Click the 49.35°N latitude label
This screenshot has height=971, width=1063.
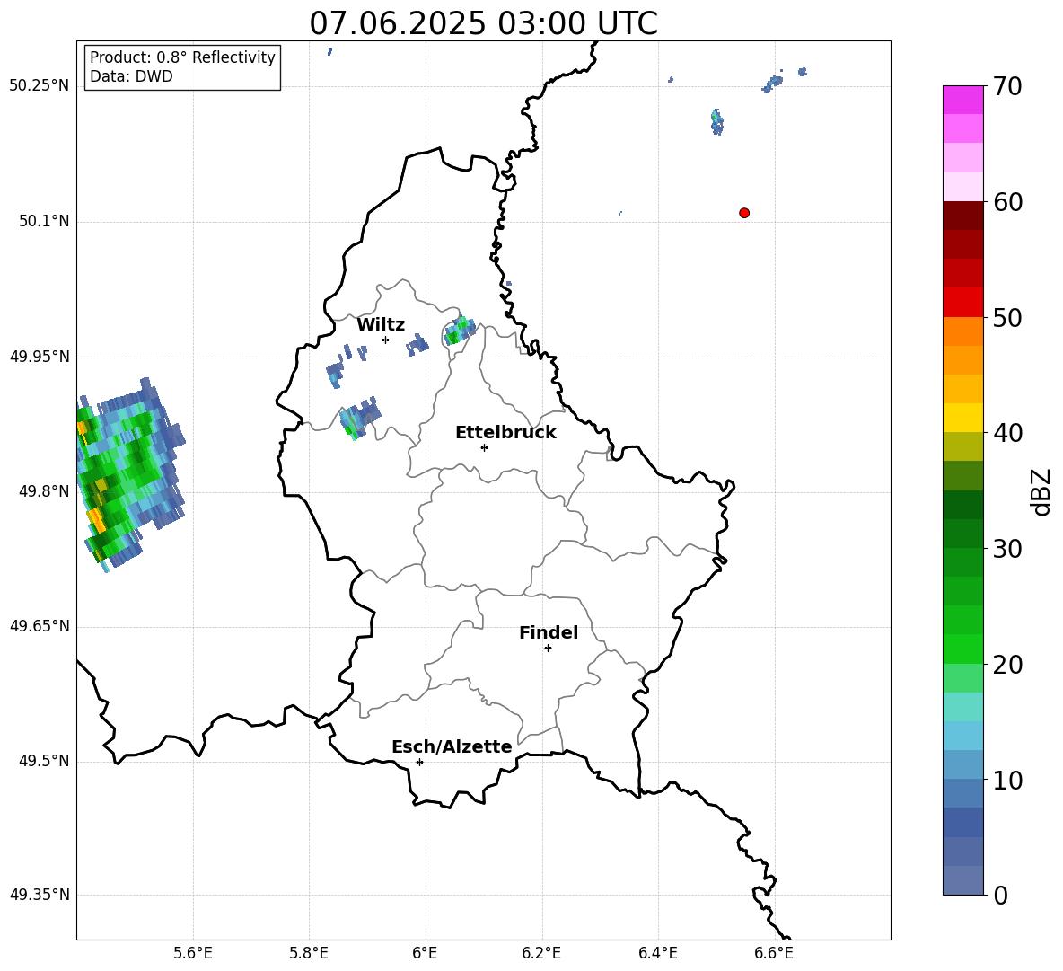(x=40, y=895)
